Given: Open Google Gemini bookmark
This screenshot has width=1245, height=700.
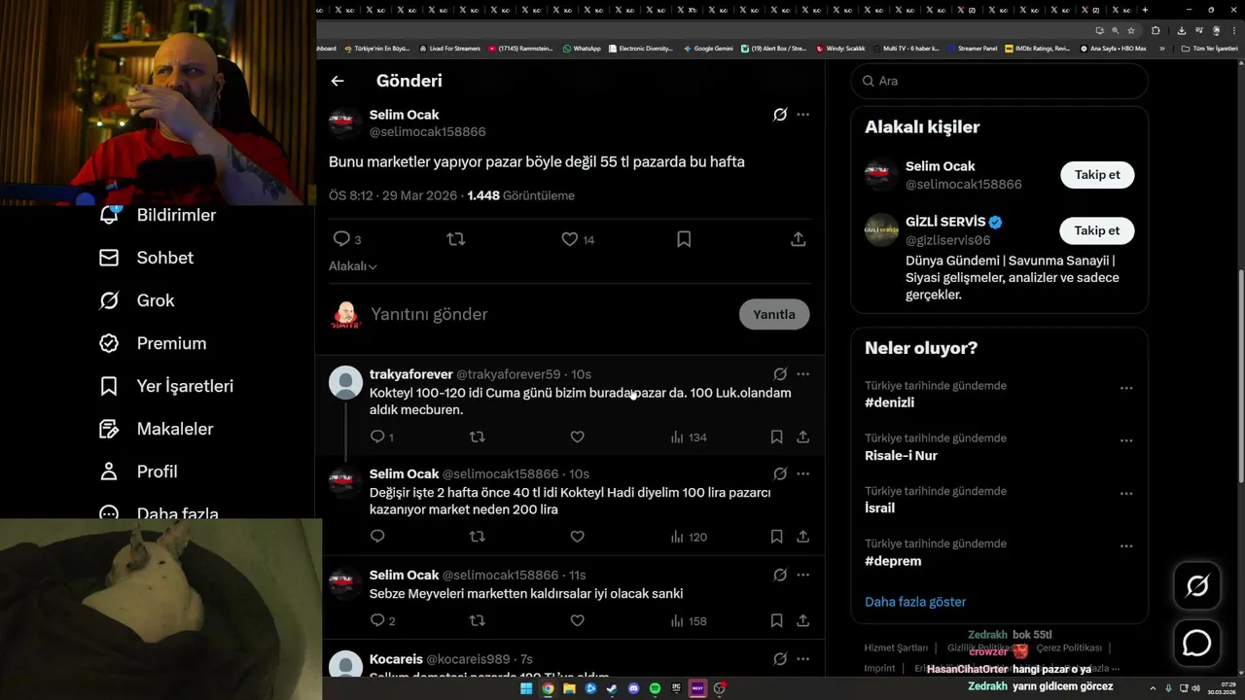Looking at the screenshot, I should (708, 48).
